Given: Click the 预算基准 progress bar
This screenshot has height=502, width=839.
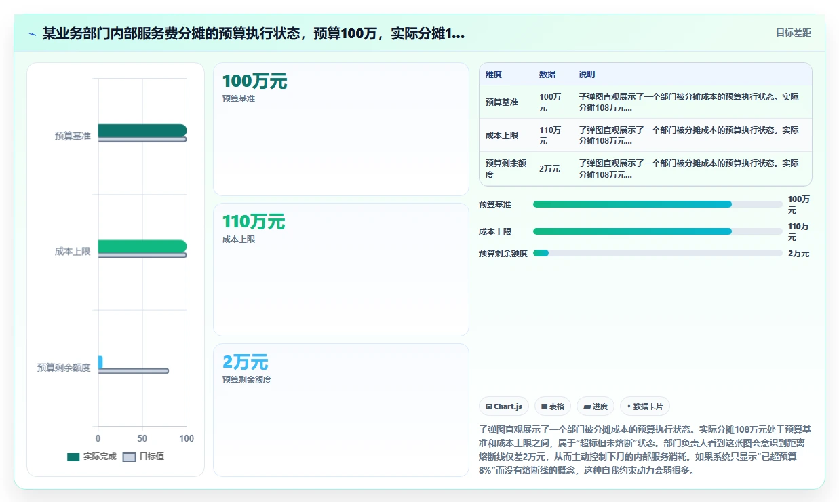Looking at the screenshot, I should pos(657,204).
